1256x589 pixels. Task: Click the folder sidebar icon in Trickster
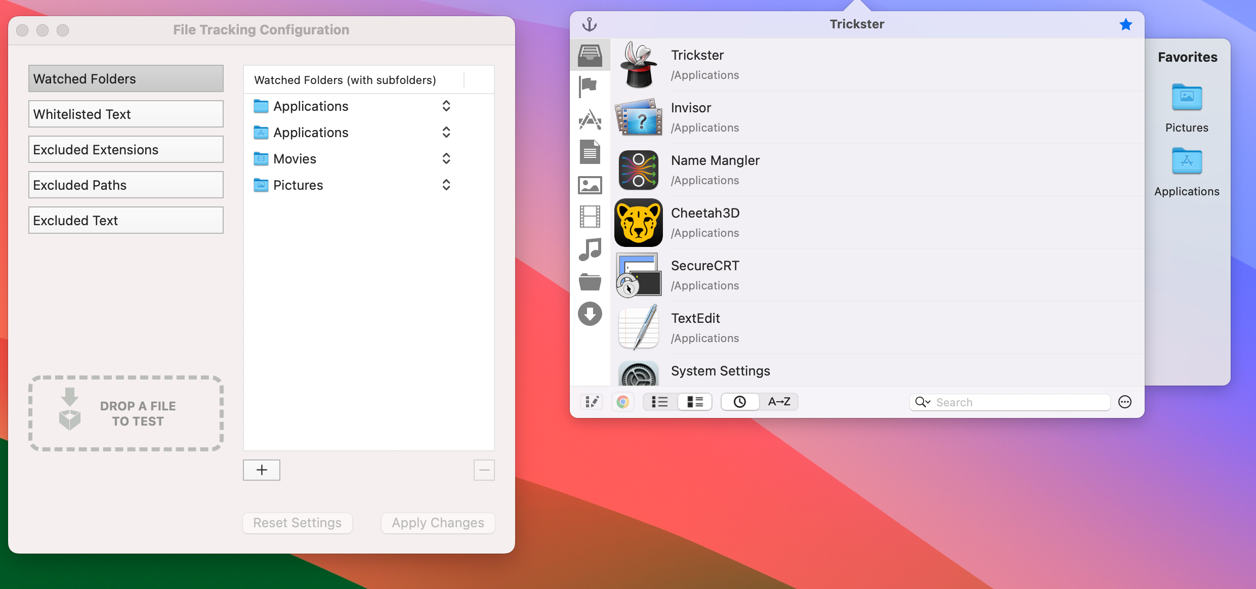tap(591, 280)
